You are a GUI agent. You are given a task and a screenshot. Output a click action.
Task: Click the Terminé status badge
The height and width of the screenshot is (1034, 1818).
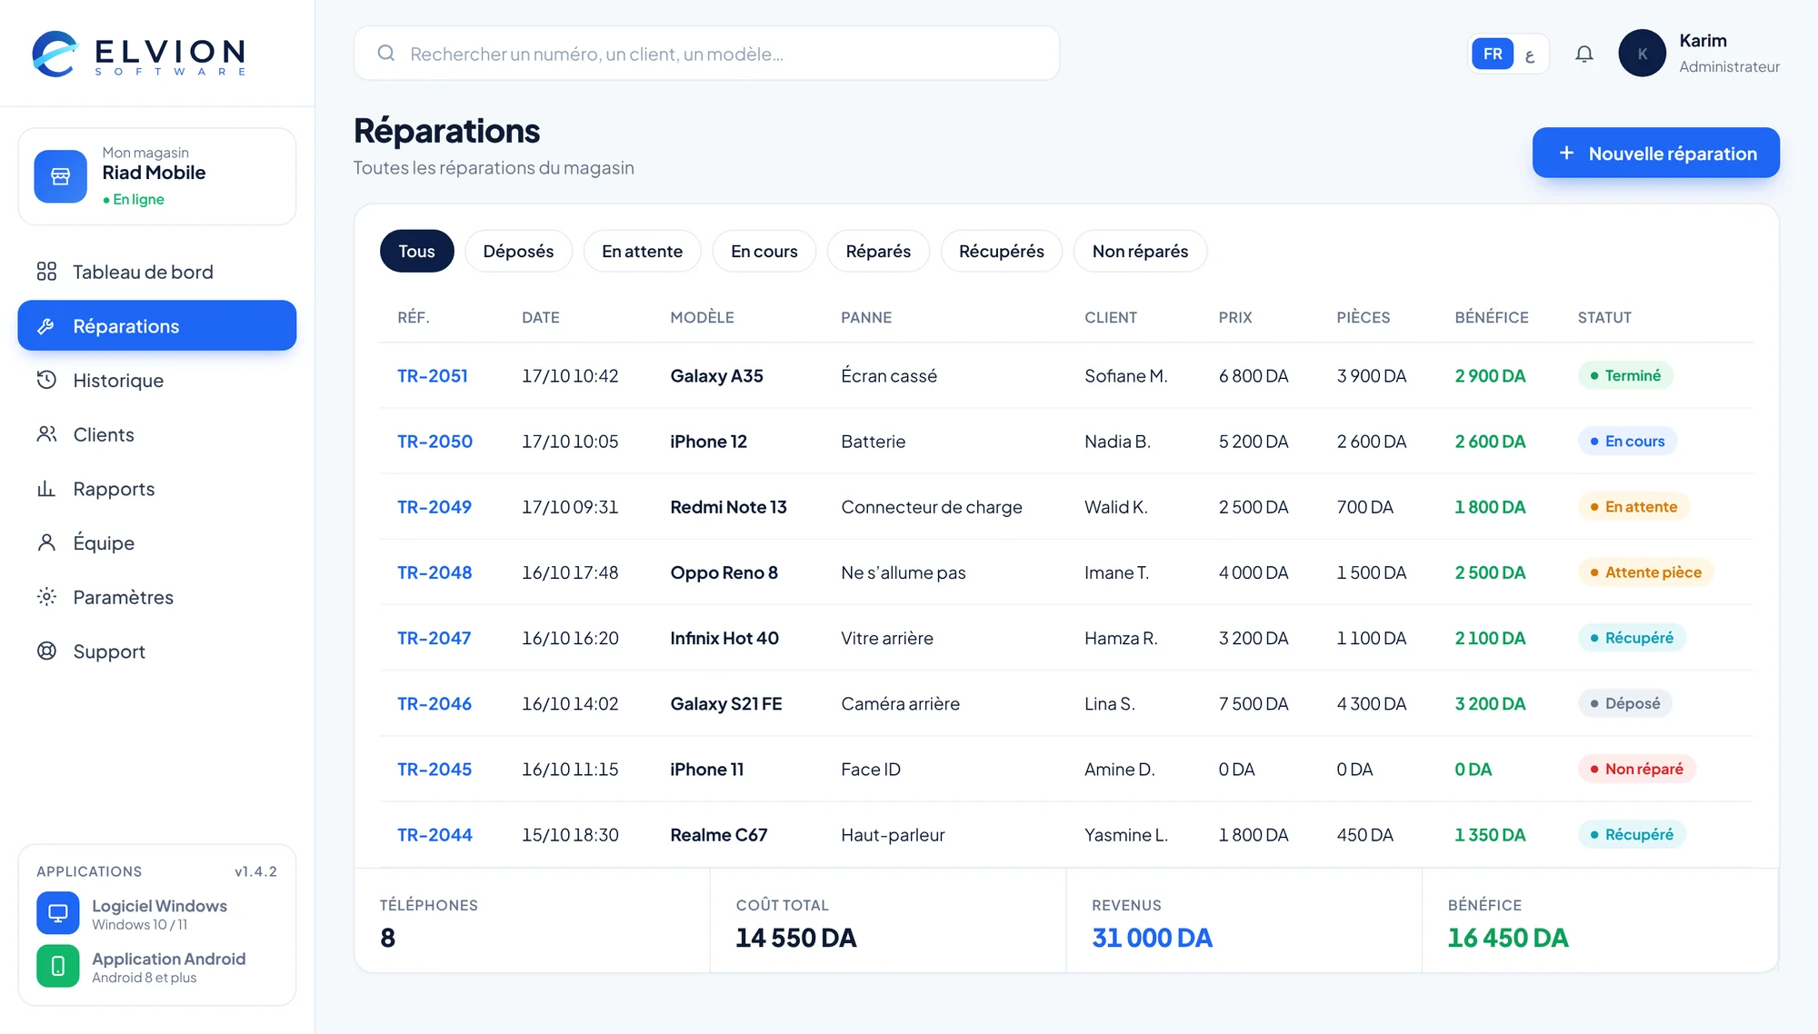pos(1625,375)
